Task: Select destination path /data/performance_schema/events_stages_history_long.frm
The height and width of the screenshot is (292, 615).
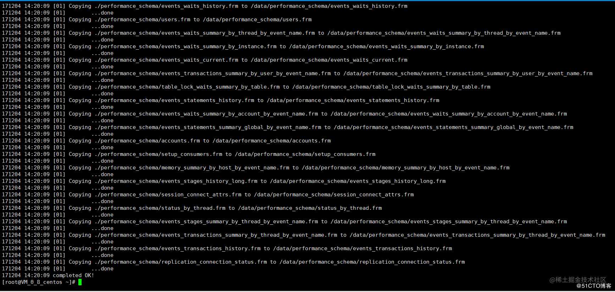Action: (358, 181)
